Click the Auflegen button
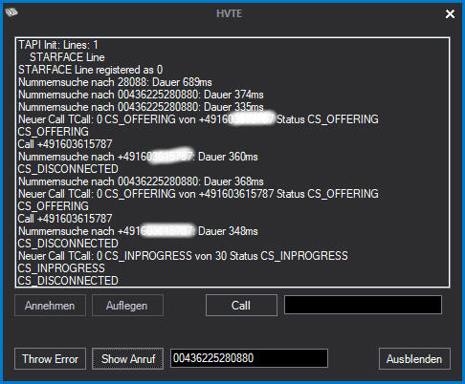Screen dimensions: 465x384 pos(127,306)
